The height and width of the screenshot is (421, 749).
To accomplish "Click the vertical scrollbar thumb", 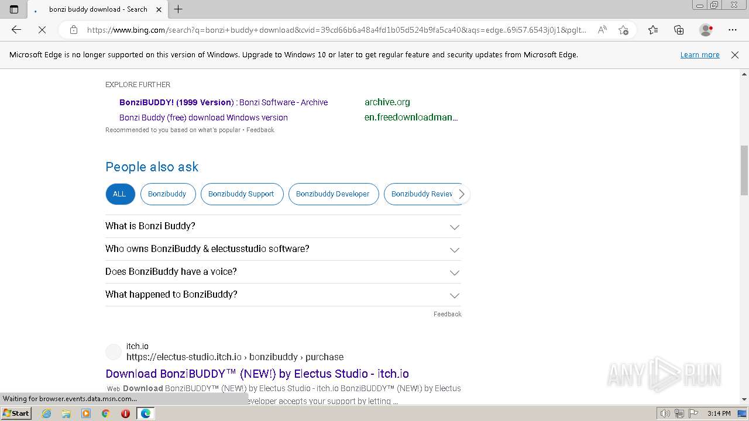I will coord(744,170).
